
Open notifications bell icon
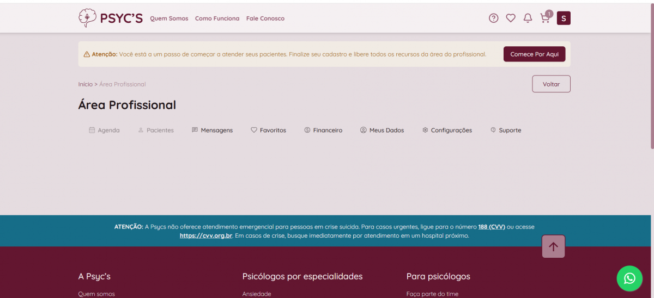click(x=528, y=18)
